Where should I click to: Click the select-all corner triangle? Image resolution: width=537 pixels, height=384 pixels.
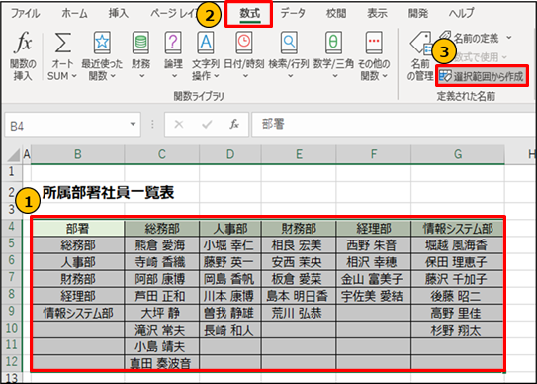14,155
